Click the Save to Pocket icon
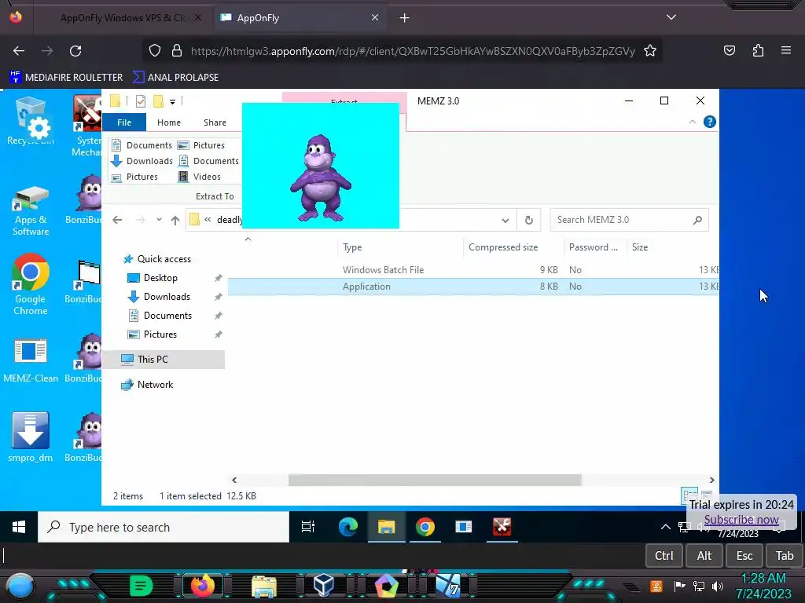805x603 pixels. point(730,51)
